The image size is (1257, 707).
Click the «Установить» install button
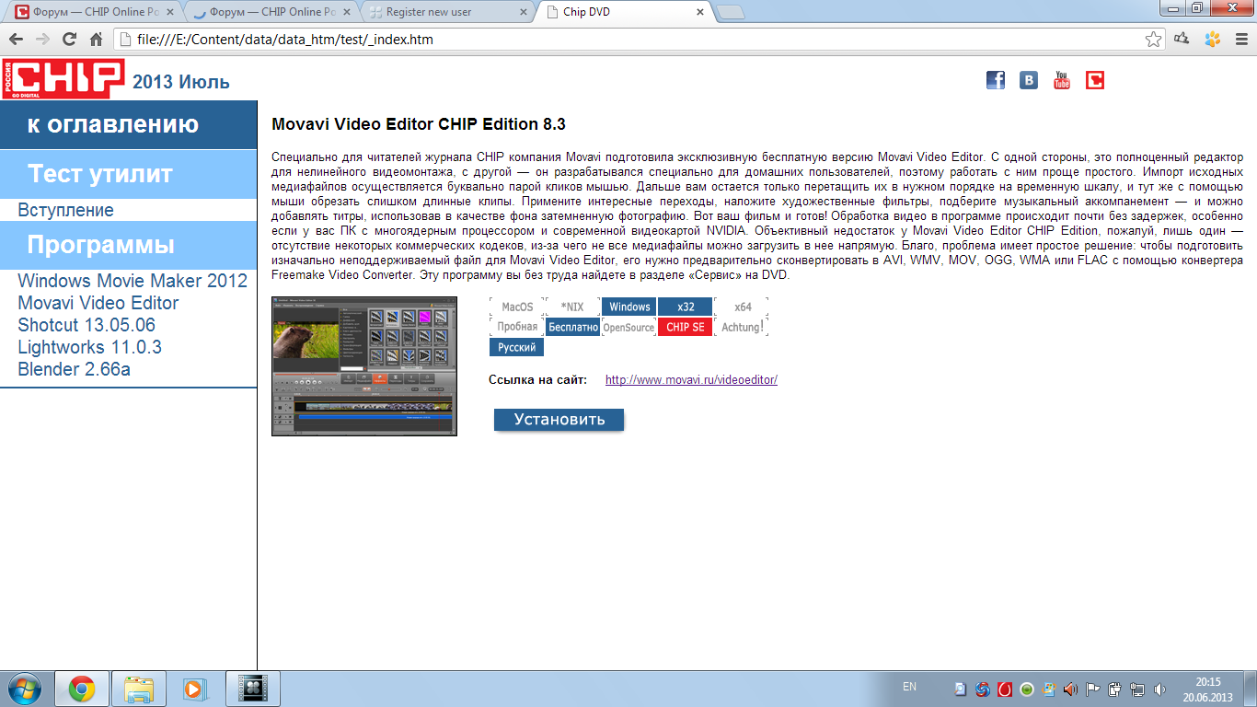pyautogui.click(x=559, y=420)
